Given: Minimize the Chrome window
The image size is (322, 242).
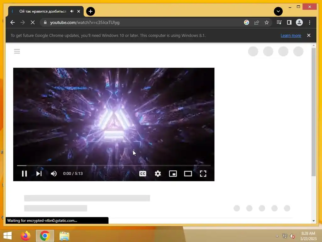Looking at the screenshot, I should (290, 7).
